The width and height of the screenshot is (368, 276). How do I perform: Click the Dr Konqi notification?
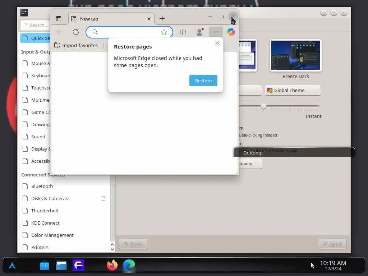click(x=294, y=152)
